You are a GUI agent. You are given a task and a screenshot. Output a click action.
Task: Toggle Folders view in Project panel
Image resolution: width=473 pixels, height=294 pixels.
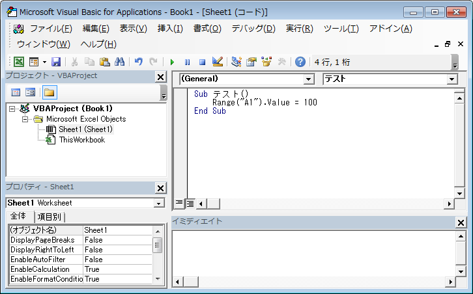pyautogui.click(x=50, y=92)
